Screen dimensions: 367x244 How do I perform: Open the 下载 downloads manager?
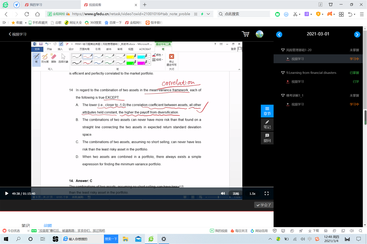point(314,231)
